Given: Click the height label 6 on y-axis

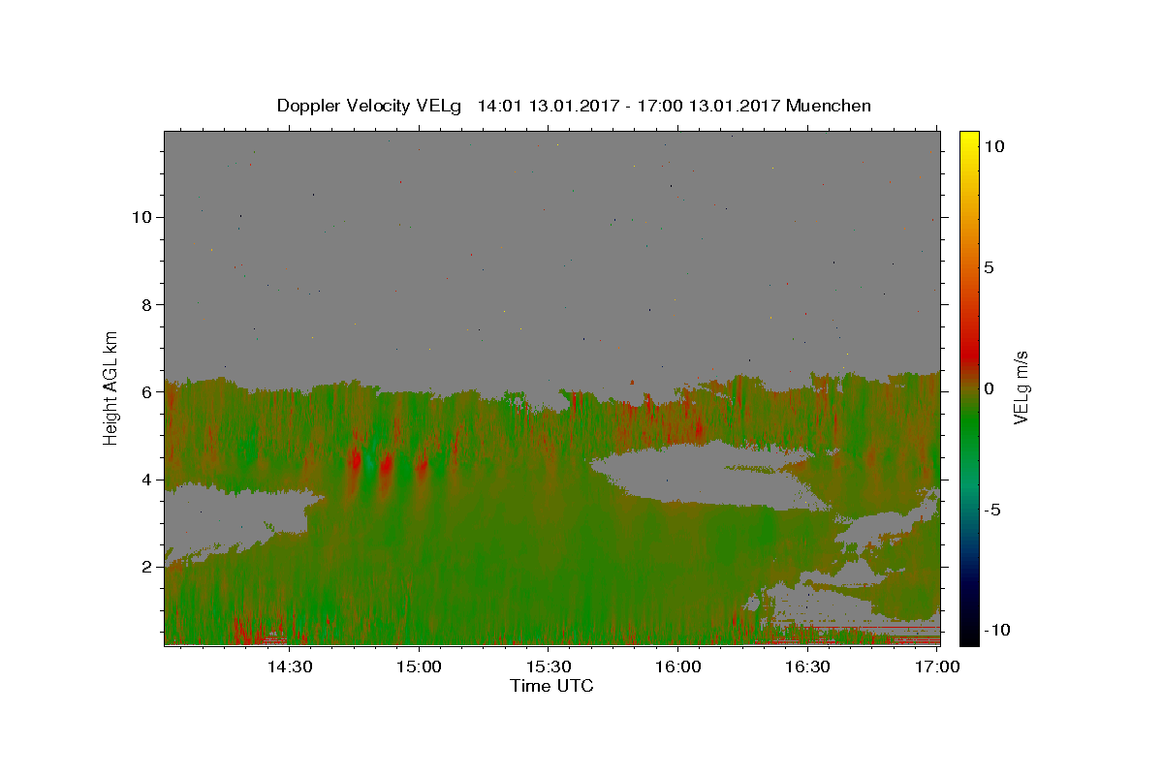Looking at the screenshot, I should pos(144,391).
